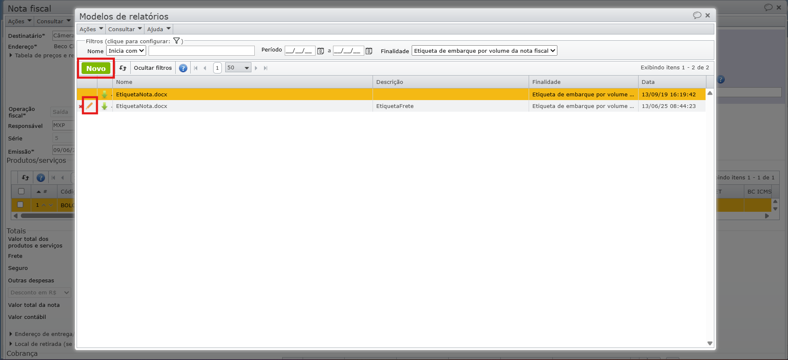This screenshot has width=788, height=360.
Task: Click the help icon at right edge of Nota fiscal
Action: coord(721,80)
